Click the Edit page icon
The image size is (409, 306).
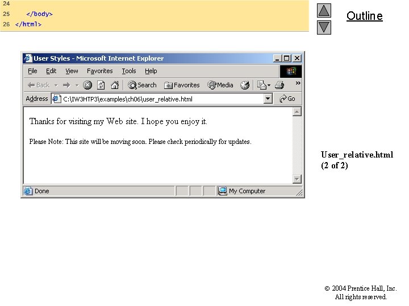[261, 85]
